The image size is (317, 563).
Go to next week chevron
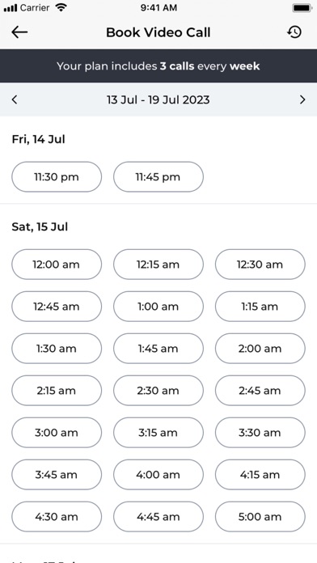(x=302, y=99)
